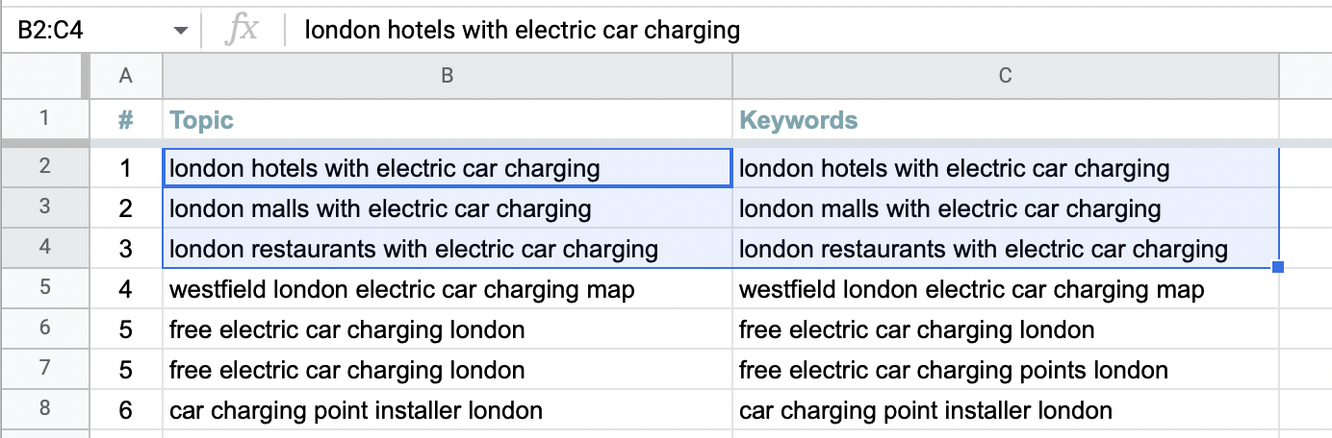
Task: Click the # header cell
Action: (x=125, y=119)
